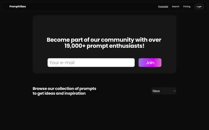Click the 'Browse our collection of prompts' heading
Viewport: 209px width, 130px height.
coord(64,88)
